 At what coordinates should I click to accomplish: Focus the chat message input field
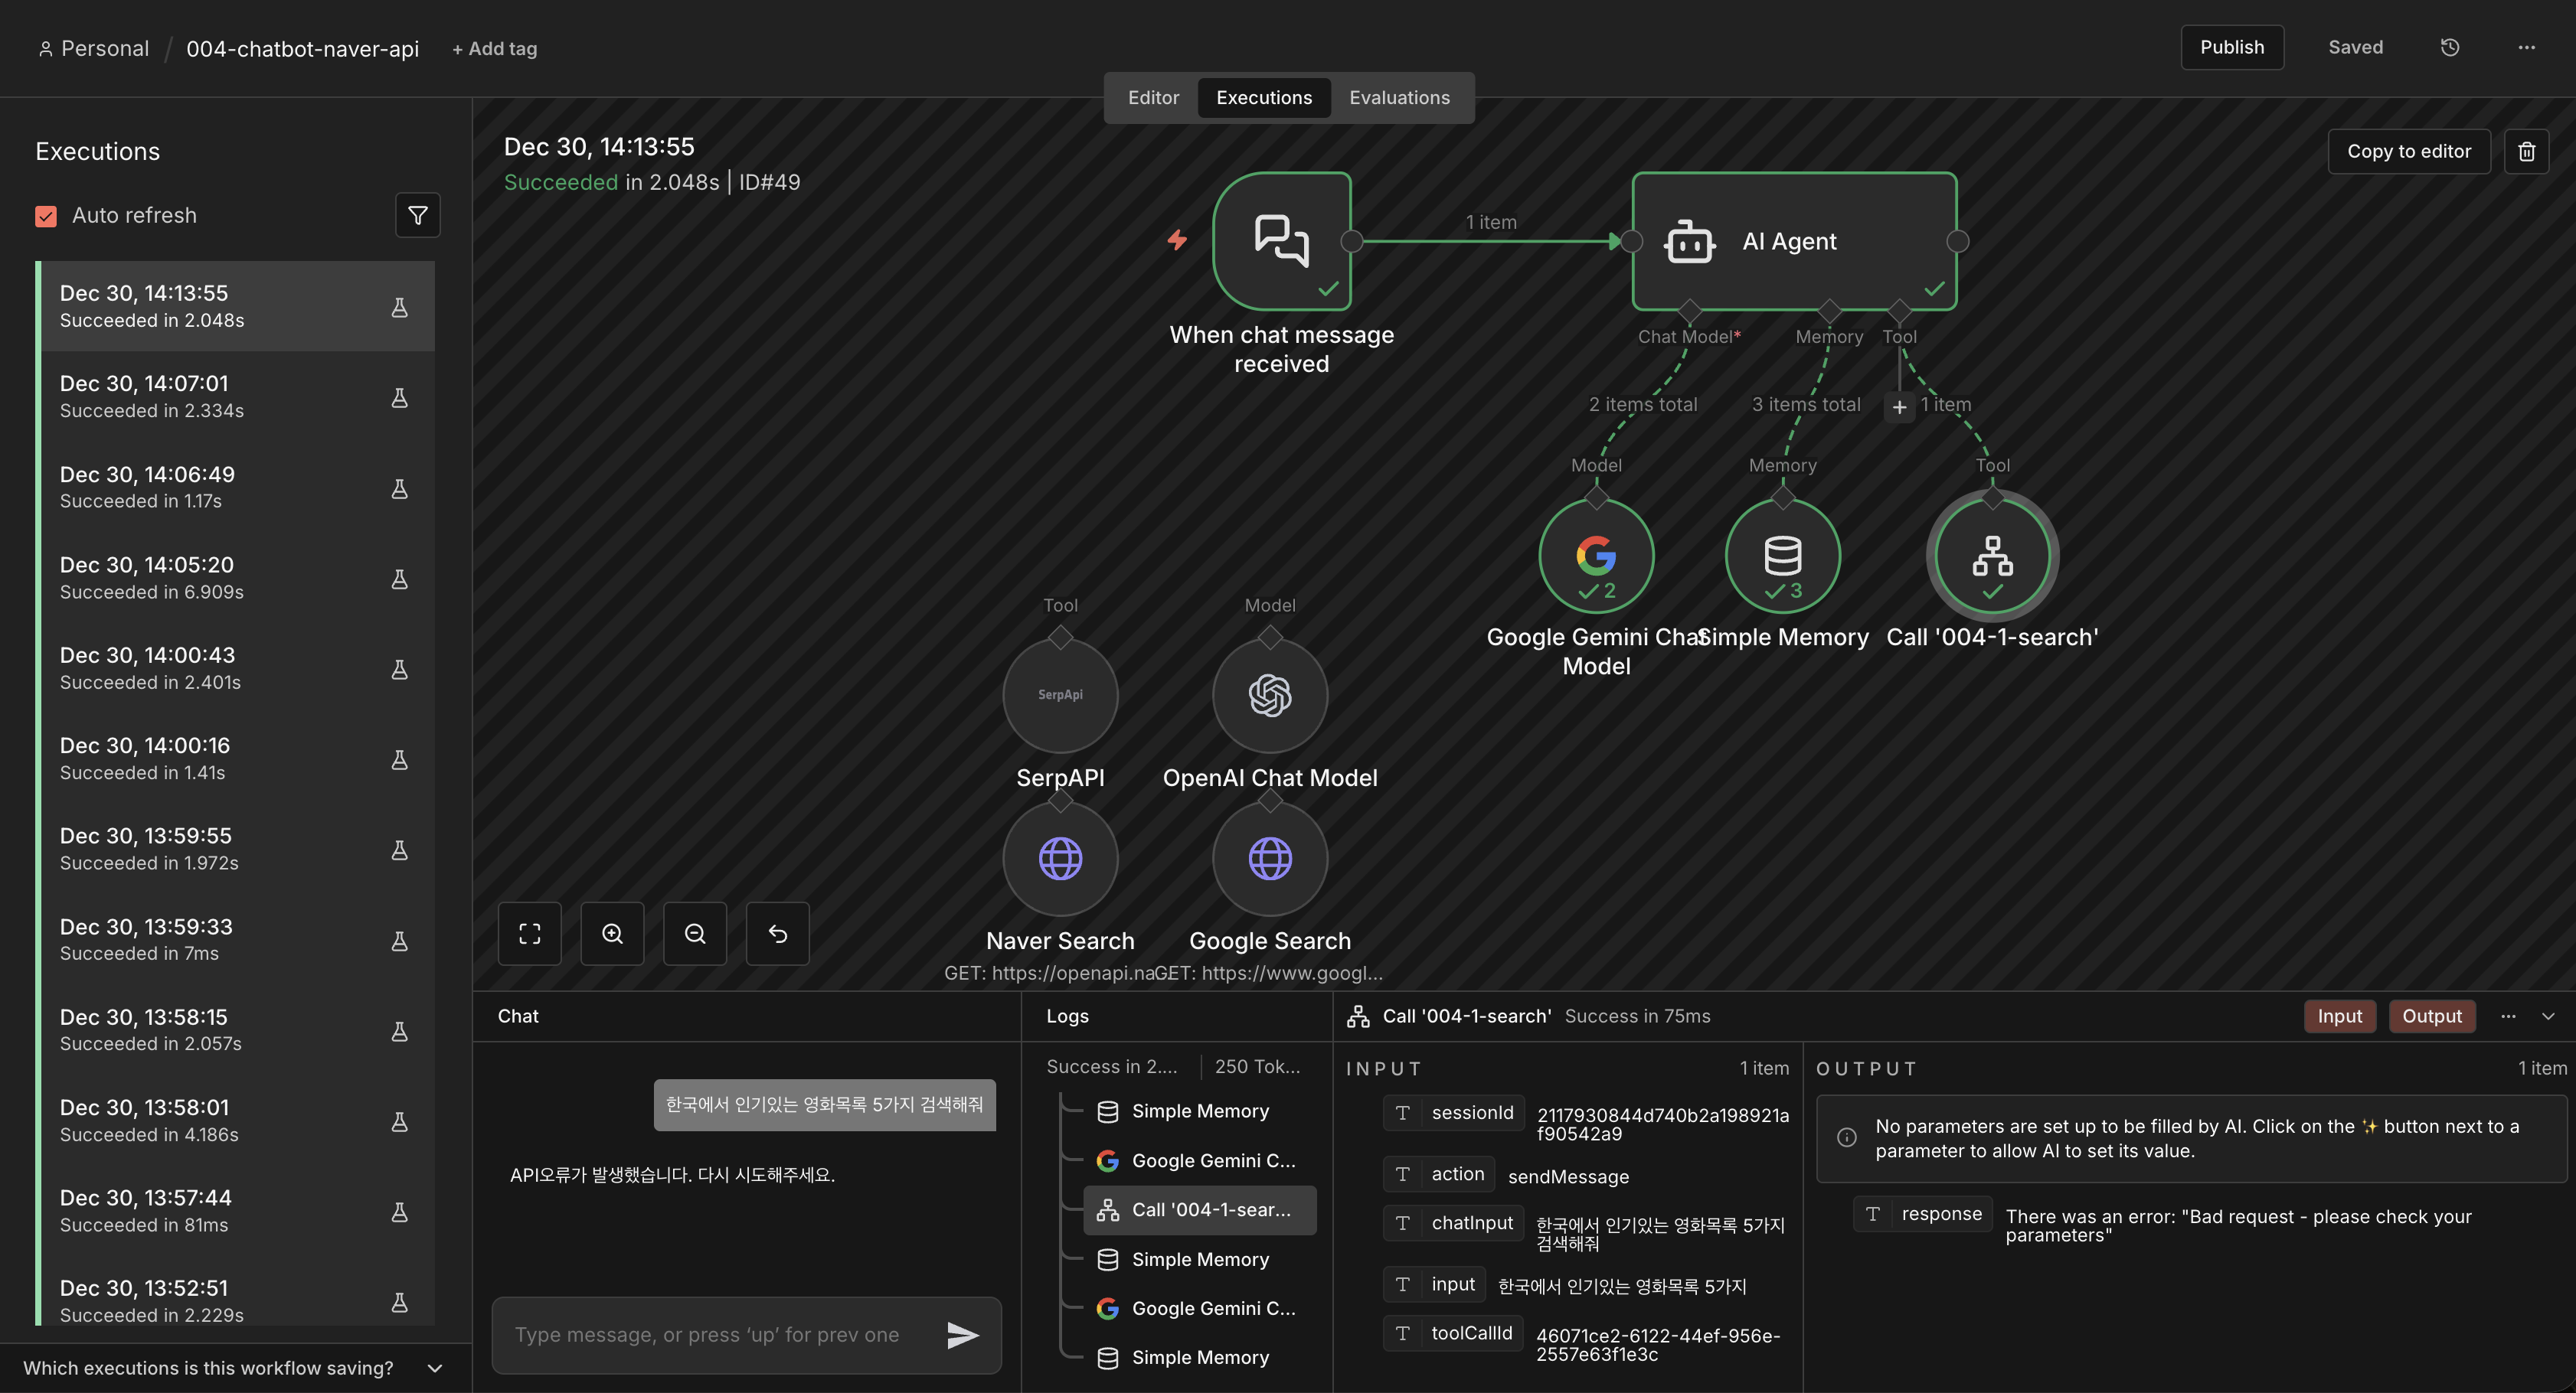coord(706,1334)
